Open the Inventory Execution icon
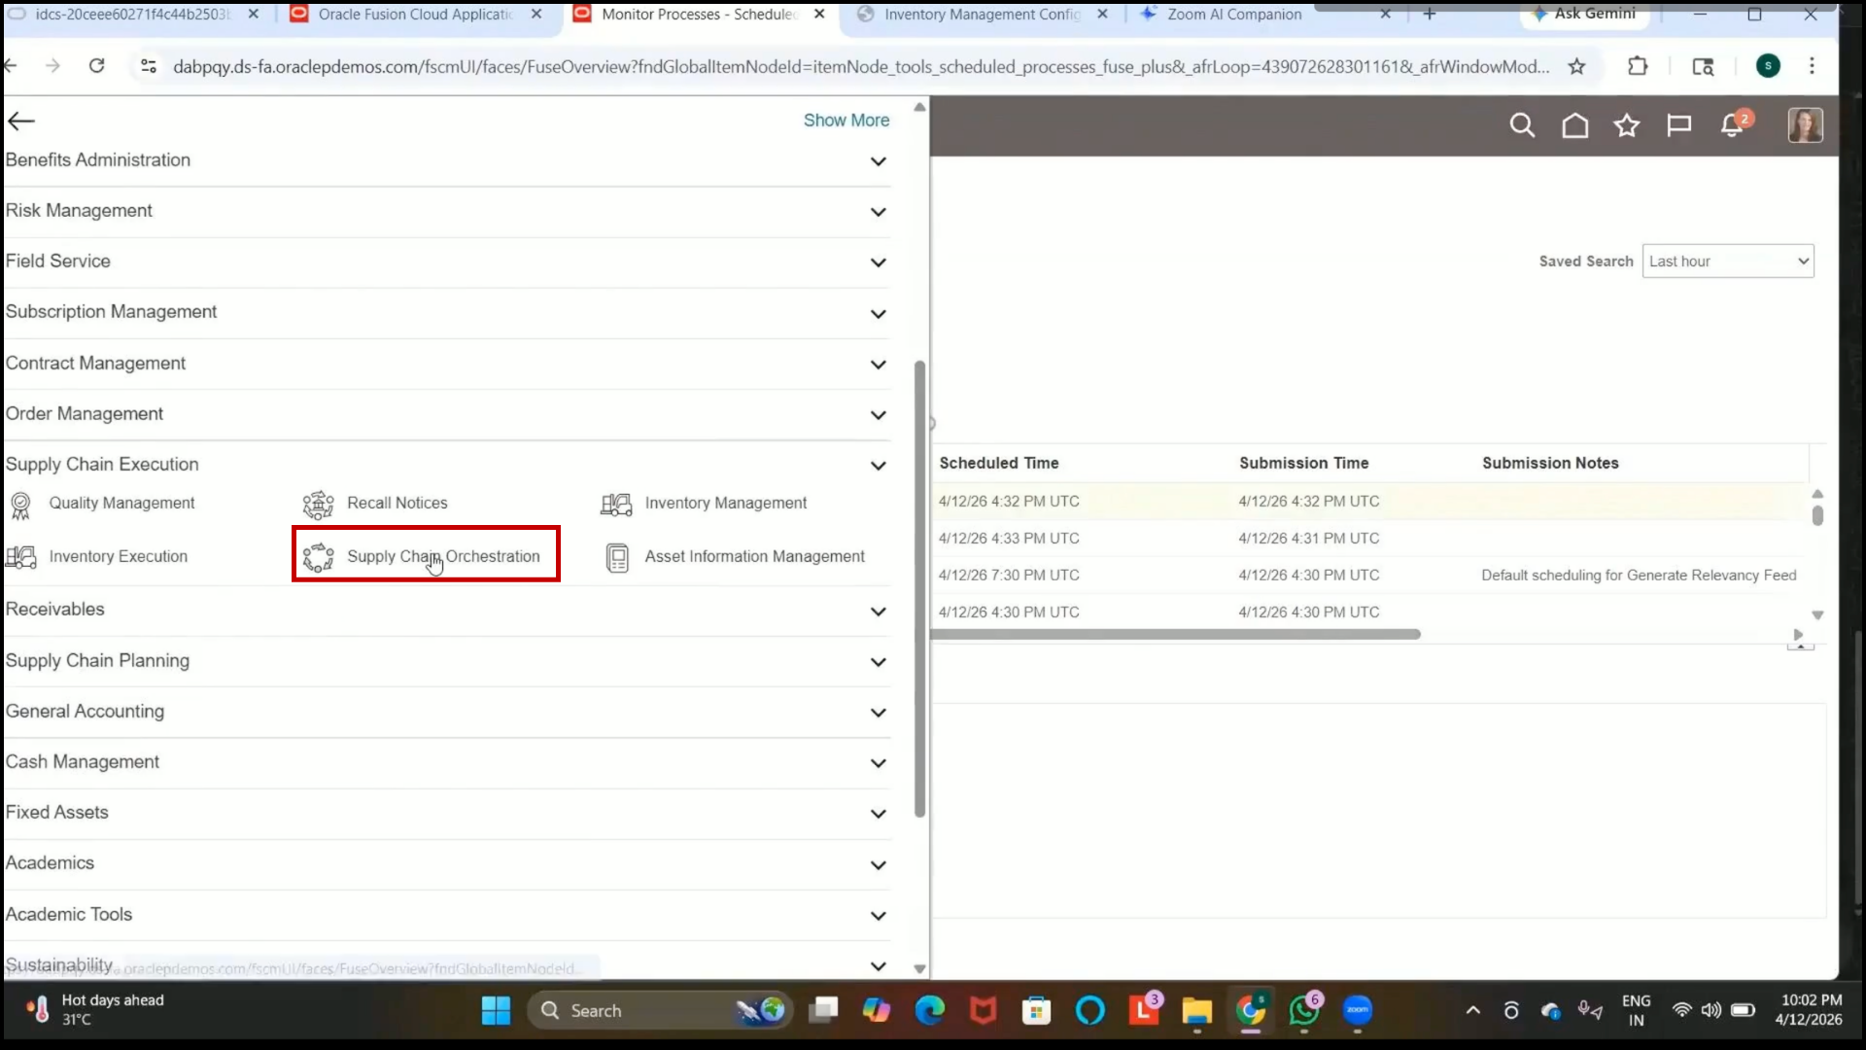This screenshot has height=1050, width=1866. coord(20,557)
